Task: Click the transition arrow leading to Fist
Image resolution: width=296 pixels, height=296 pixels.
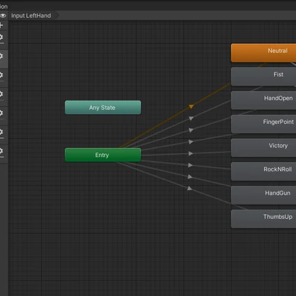Action: point(191,118)
